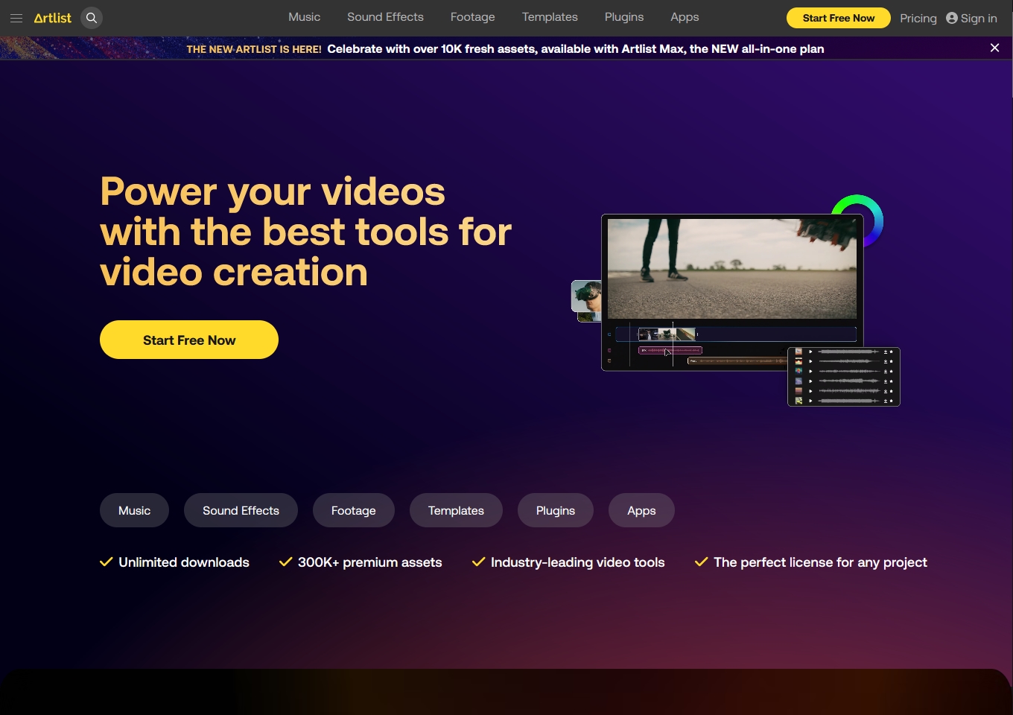Click the large hero Start Free Now button
The image size is (1013, 715).
pos(189,340)
